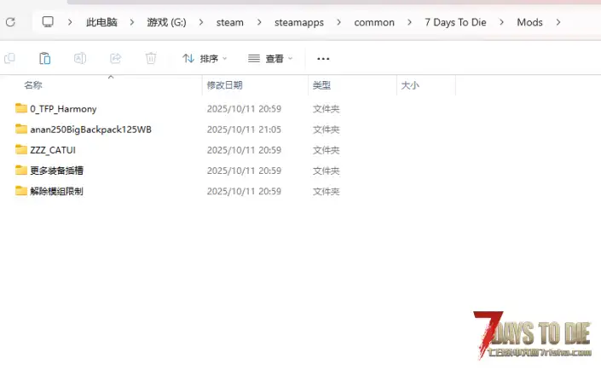This screenshot has height=370, width=601.
Task: Open the 排序 sort dropdown
Action: [x=205, y=59]
